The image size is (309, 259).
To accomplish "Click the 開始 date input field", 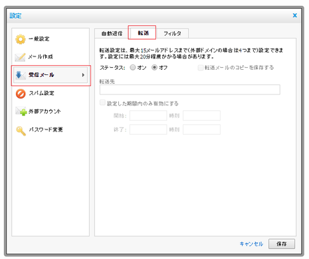I will tap(148, 116).
